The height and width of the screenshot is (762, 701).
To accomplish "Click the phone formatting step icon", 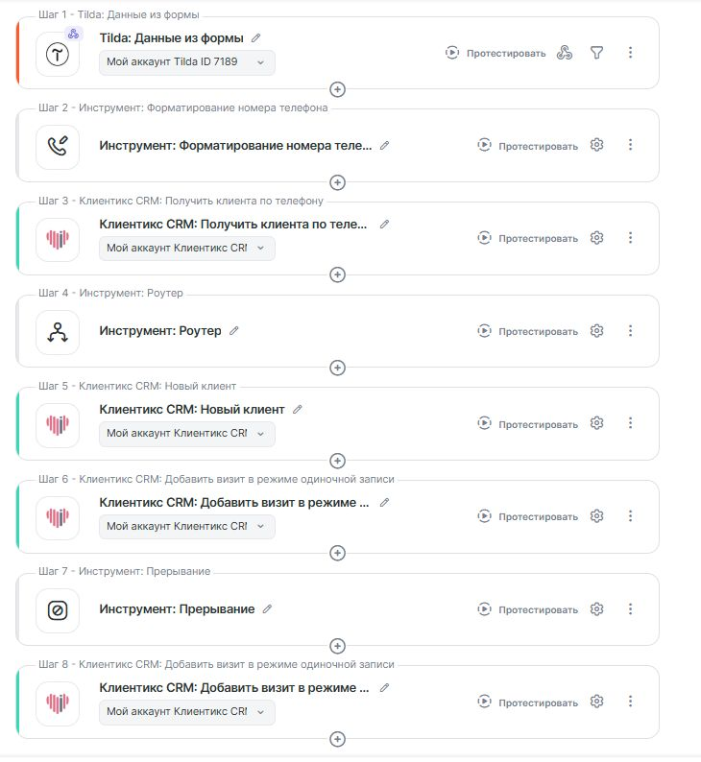I will 58,147.
